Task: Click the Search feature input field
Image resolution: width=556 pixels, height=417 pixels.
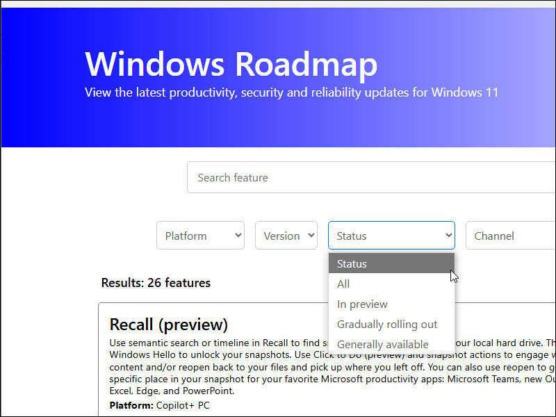Action: [x=371, y=177]
